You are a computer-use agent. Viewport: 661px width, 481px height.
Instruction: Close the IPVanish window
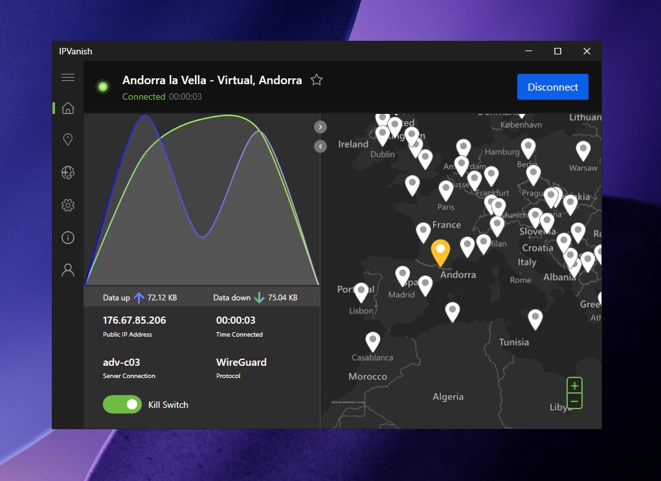(587, 51)
